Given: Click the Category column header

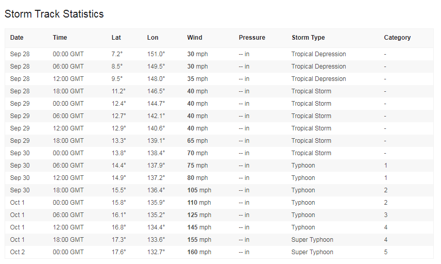Looking at the screenshot, I should tap(397, 38).
